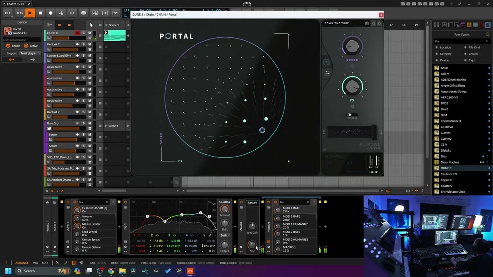This screenshot has width=493, height=277.
Task: Filter browser by Device
Action: coord(444,60)
